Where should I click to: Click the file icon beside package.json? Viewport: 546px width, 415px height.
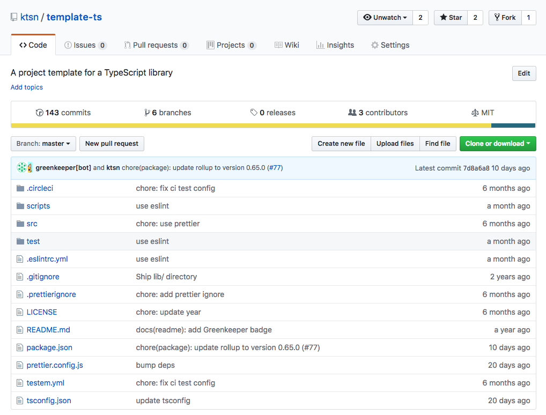pyautogui.click(x=20, y=347)
